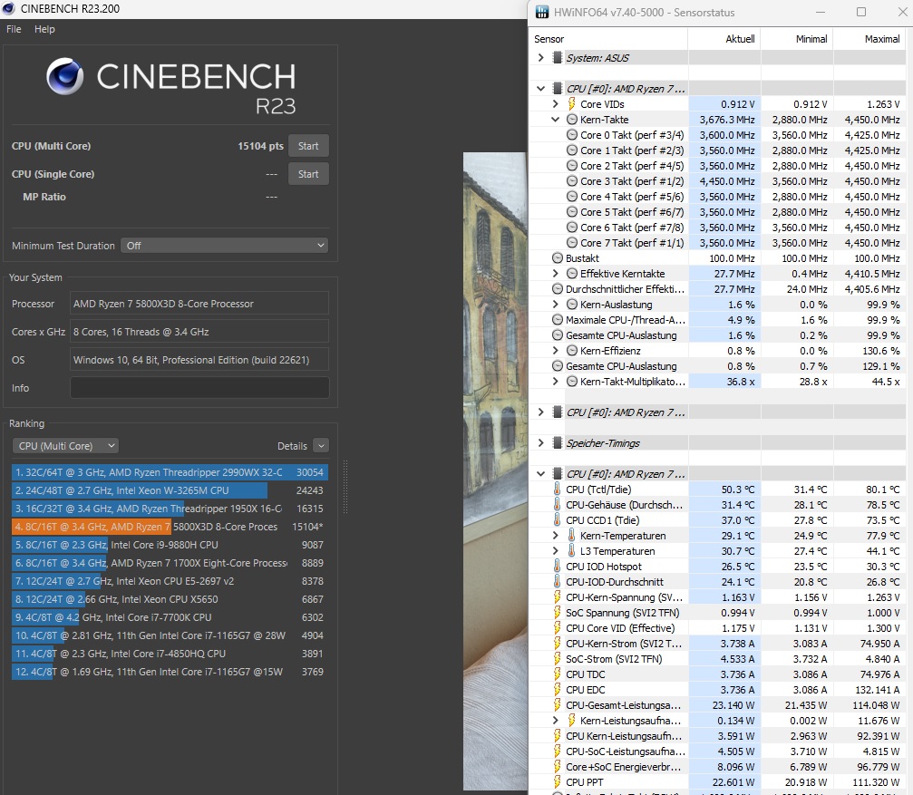Select highlighted ranking entry Ryzen 7 5800X3D
This screenshot has height=795, width=913.
[170, 527]
